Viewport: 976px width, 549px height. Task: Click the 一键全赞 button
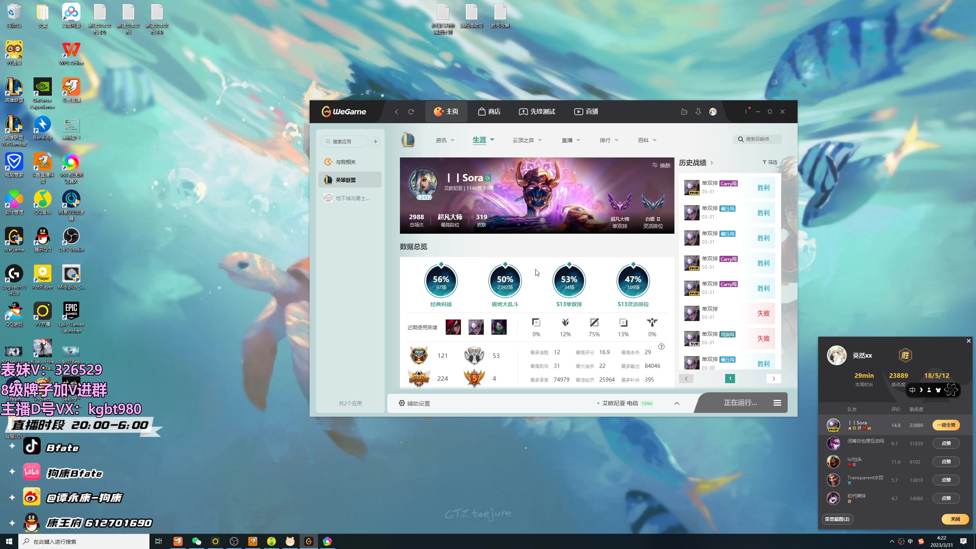click(946, 425)
